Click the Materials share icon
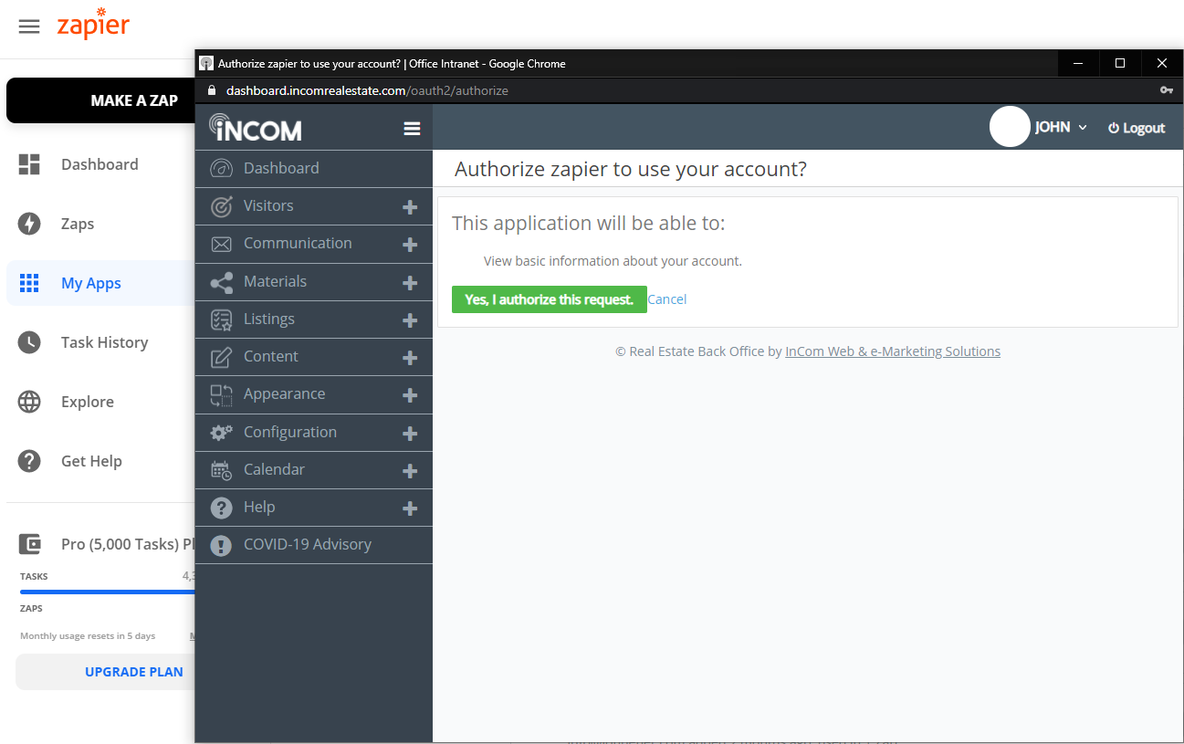Image resolution: width=1184 pixels, height=744 pixels. point(221,282)
